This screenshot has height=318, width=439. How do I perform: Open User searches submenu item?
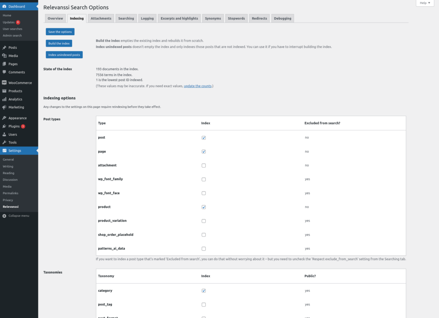point(12,29)
